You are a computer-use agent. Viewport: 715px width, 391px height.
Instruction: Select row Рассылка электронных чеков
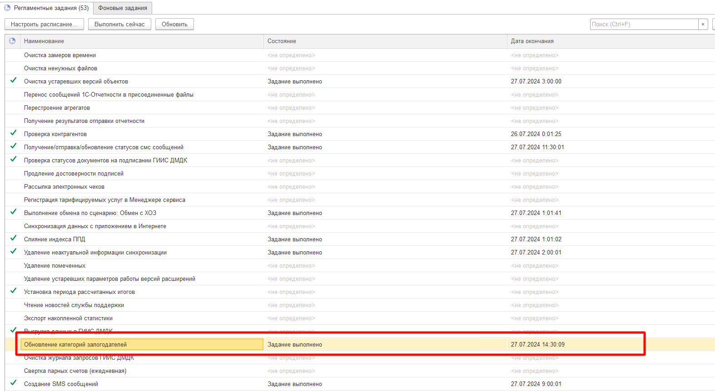tap(360, 186)
